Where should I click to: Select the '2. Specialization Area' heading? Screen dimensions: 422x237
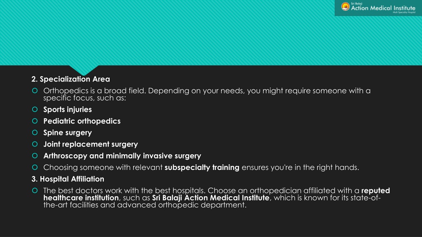click(70, 79)
